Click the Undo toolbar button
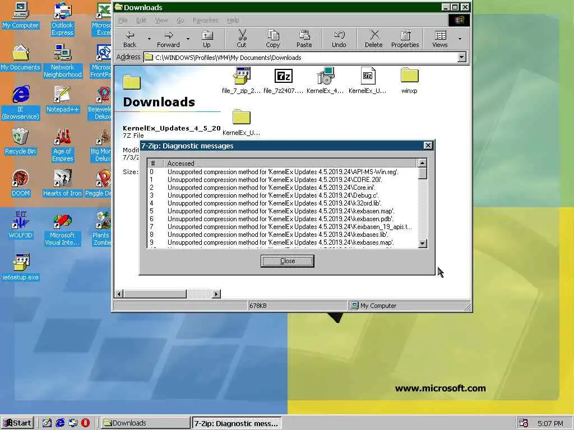This screenshot has width=574, height=430. (x=339, y=39)
